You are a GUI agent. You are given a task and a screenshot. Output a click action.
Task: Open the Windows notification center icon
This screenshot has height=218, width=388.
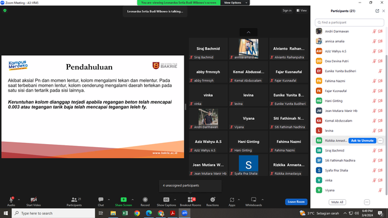tap(380, 213)
